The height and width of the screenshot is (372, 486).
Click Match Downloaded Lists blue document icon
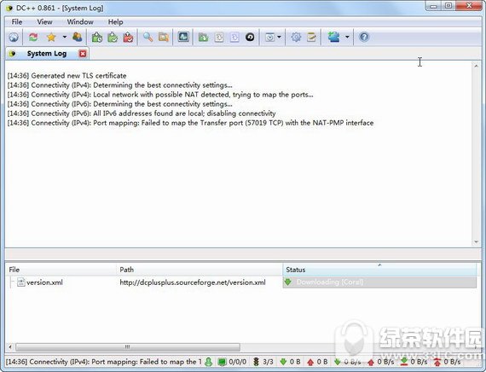click(x=234, y=38)
